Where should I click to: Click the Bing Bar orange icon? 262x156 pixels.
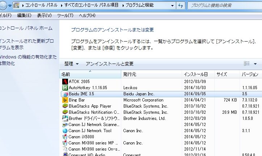tap(65, 100)
